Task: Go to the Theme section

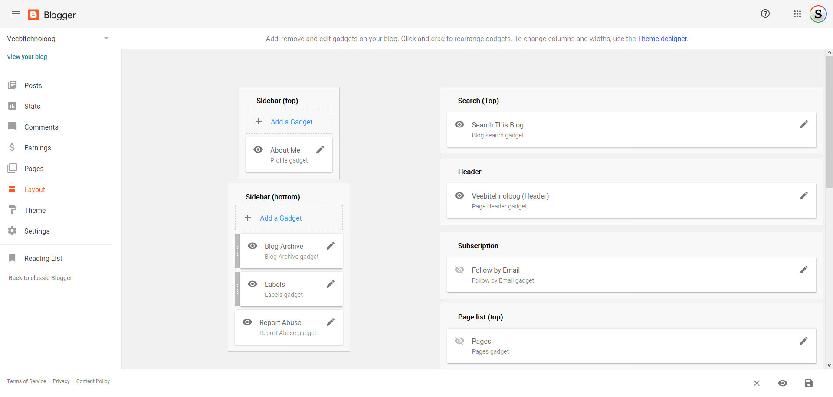Action: [35, 210]
